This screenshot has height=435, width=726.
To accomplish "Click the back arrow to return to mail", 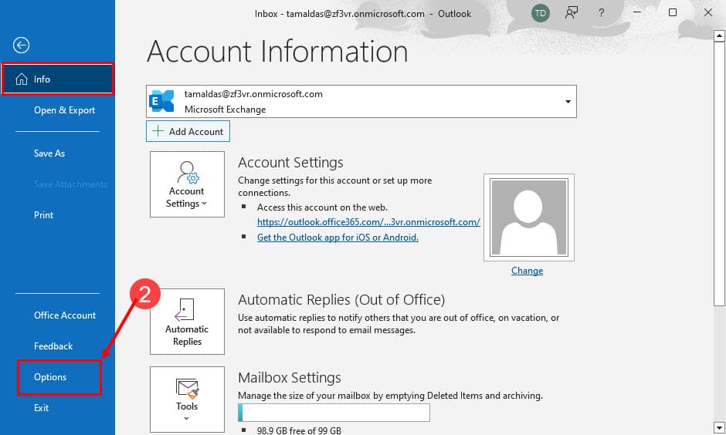I will (x=21, y=45).
